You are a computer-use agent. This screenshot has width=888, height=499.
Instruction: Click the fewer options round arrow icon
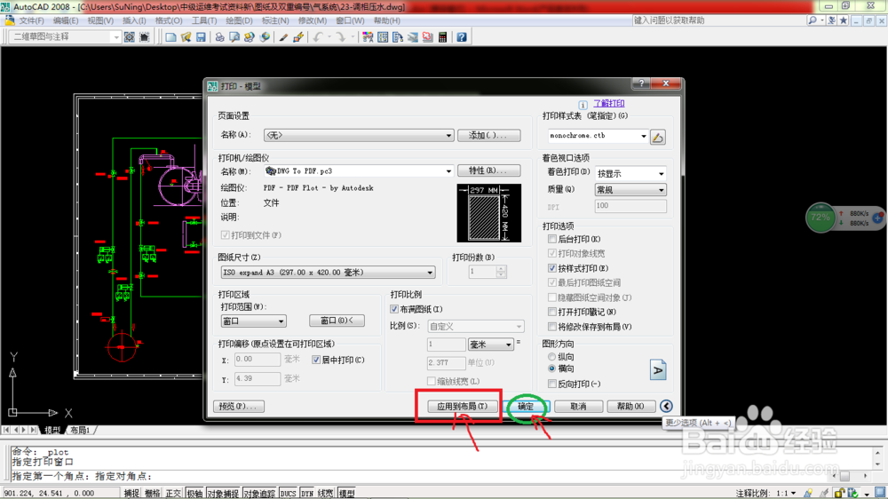[667, 406]
